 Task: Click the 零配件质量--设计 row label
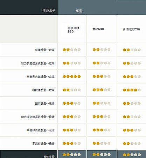43,144
